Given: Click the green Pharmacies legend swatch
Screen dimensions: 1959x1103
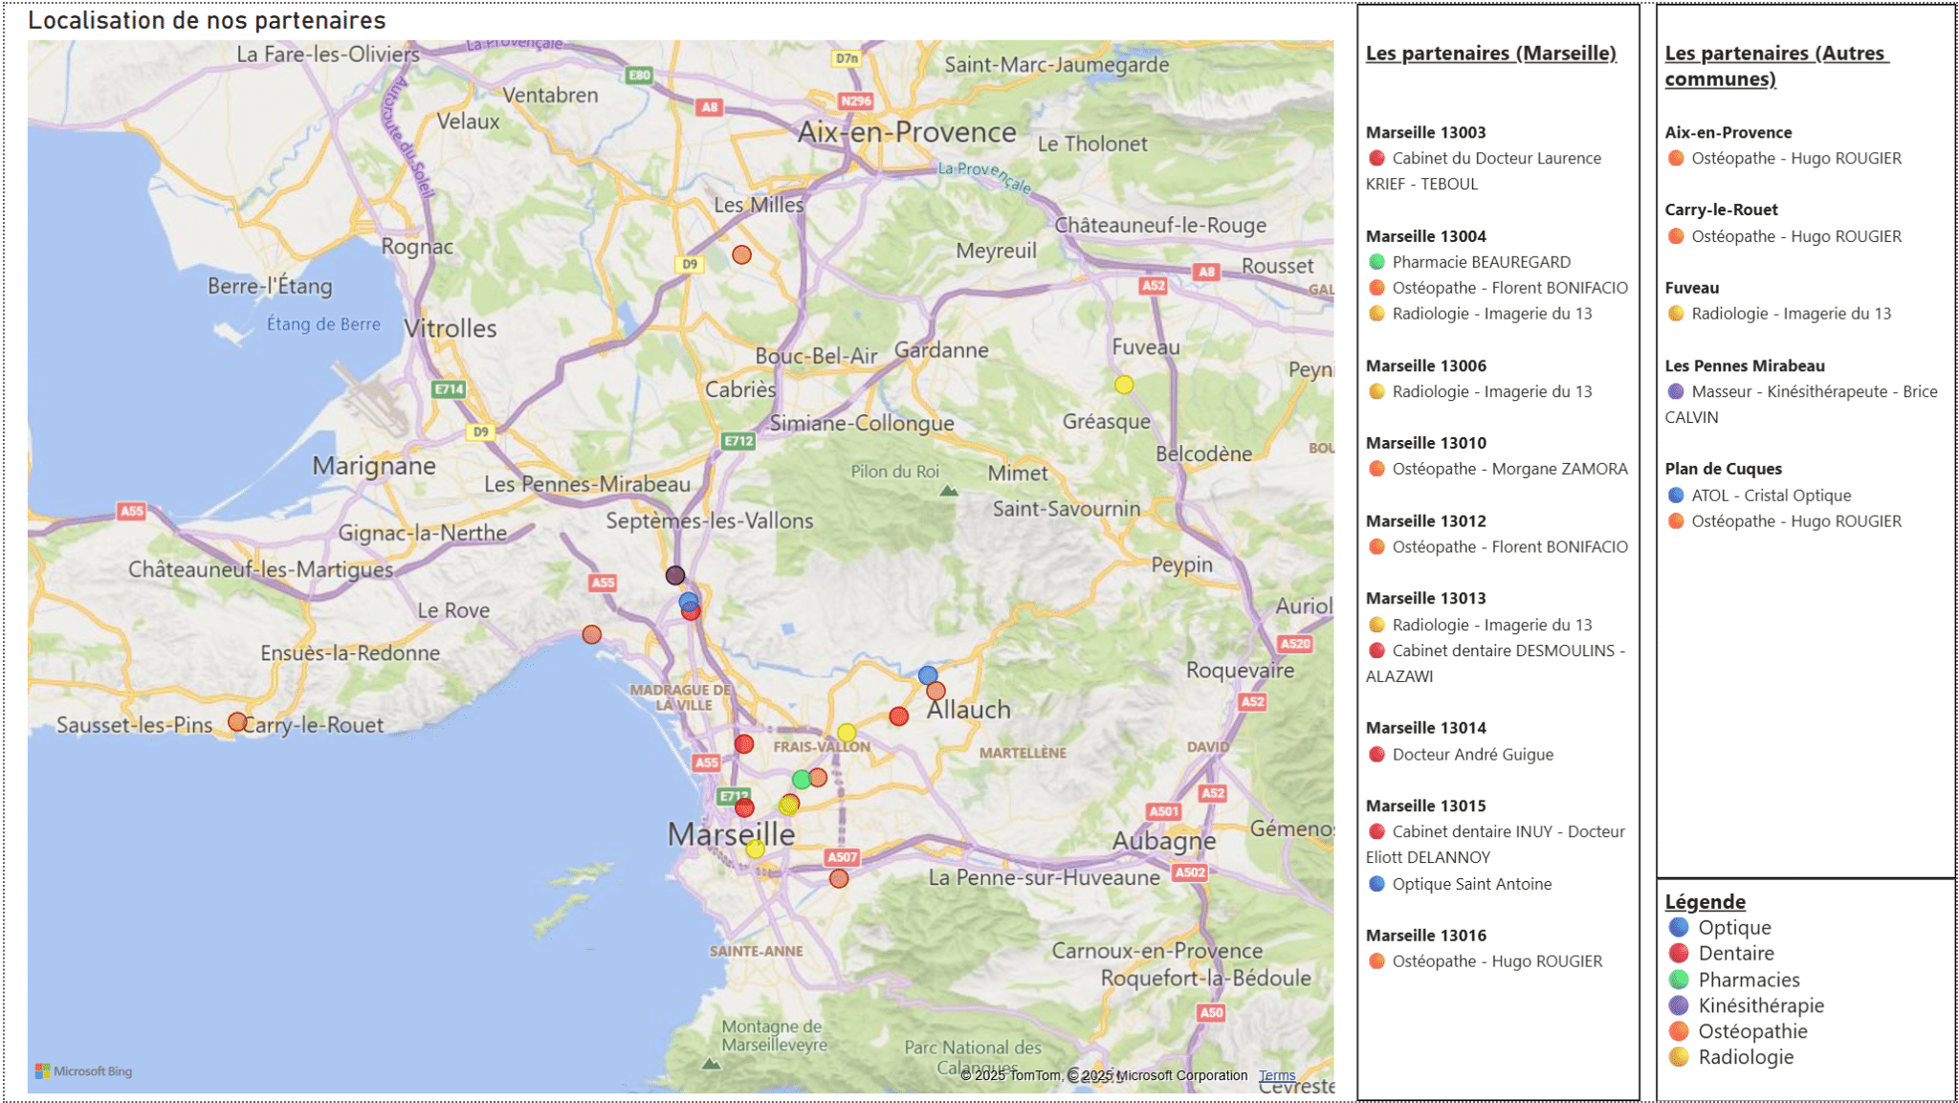Looking at the screenshot, I should tap(1678, 980).
